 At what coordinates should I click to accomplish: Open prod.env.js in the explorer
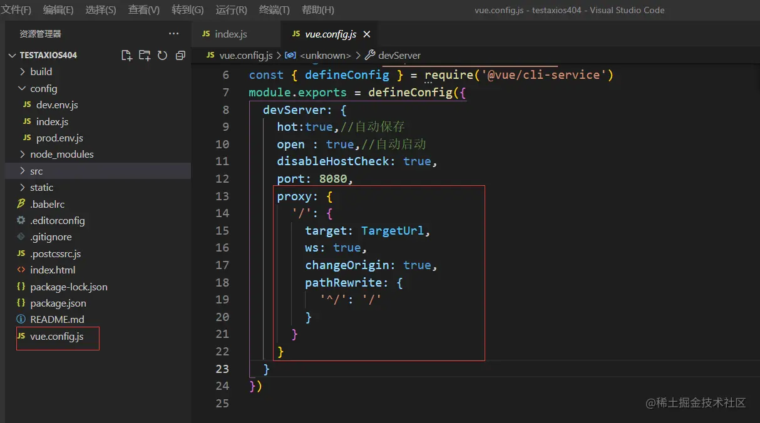coord(59,138)
